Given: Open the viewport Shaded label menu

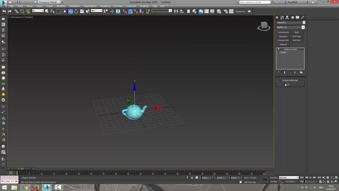Looking at the screenshot, I should (x=29, y=17).
